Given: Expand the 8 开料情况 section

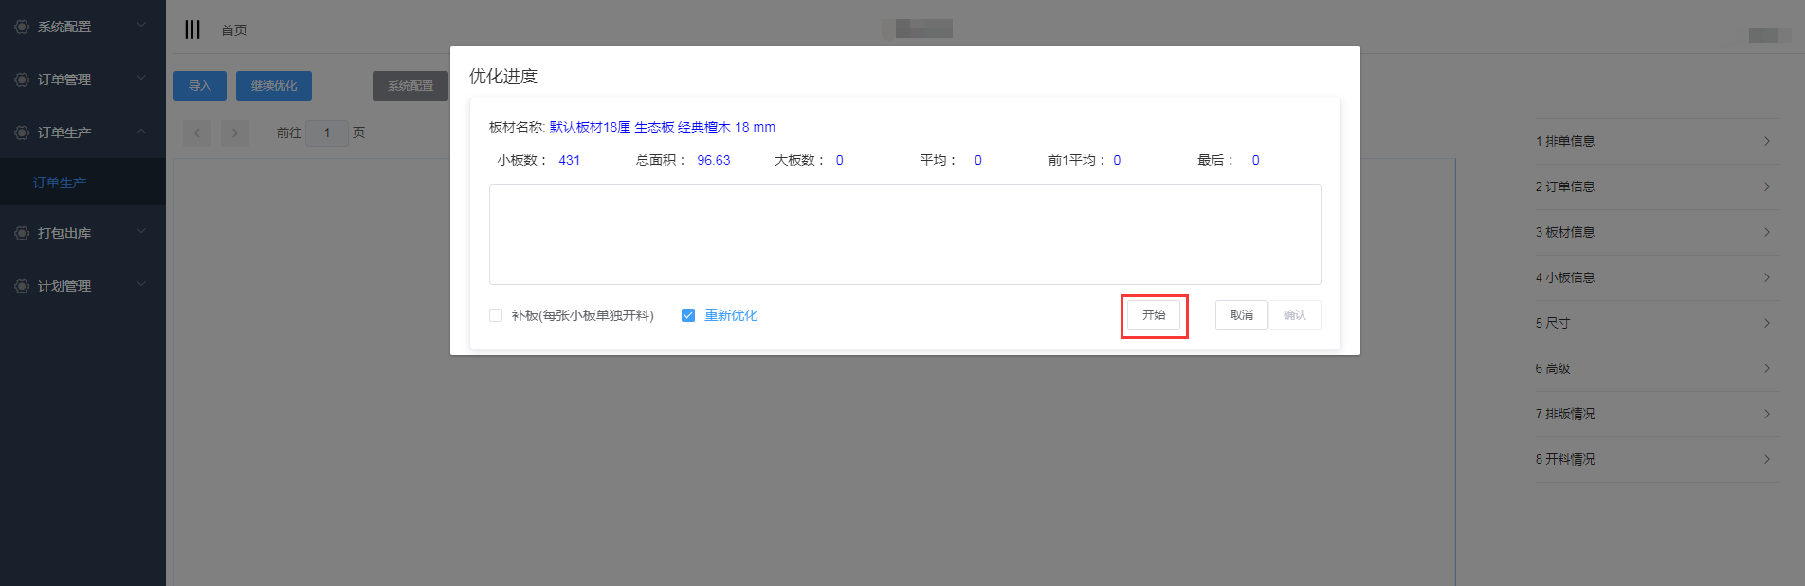Looking at the screenshot, I should [1656, 459].
